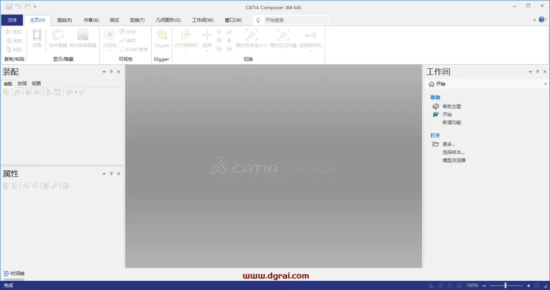
Task: Toggle the pin on the 装配 panel
Action: [x=111, y=72]
